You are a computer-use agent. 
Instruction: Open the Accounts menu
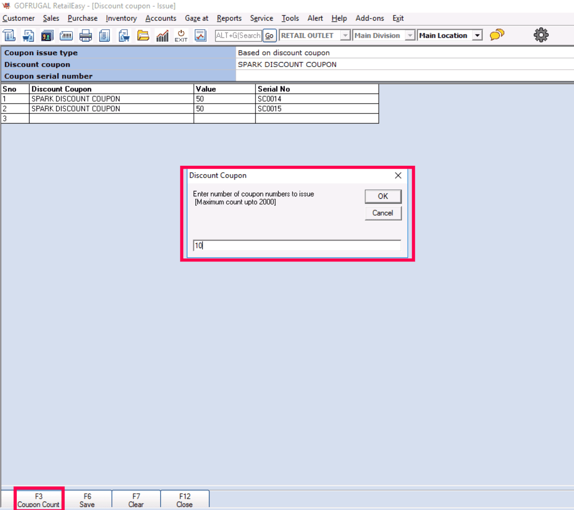[161, 18]
